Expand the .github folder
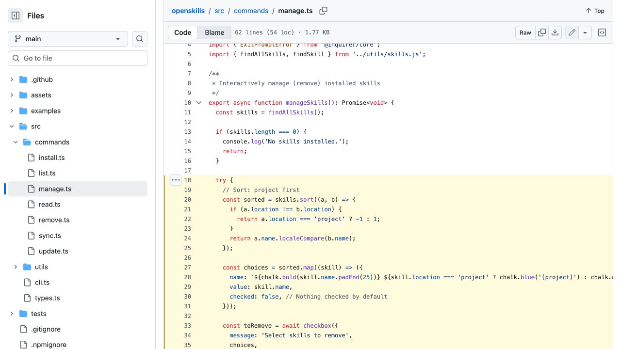Screen dimensions: 621x349 (x=12, y=79)
